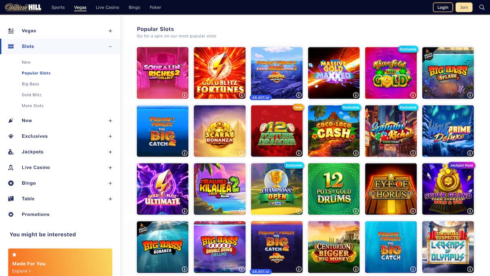Open info icon on Eye of Horus tile
Screen dimensions: 490x276
pos(413,211)
